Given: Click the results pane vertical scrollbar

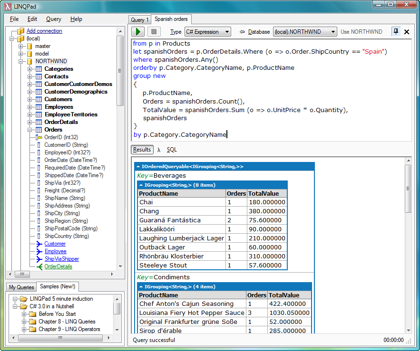Looking at the screenshot, I should 408,237.
